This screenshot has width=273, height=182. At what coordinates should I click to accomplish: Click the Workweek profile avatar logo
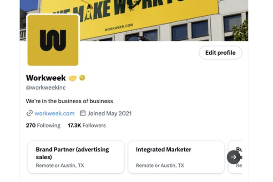pos(53,40)
